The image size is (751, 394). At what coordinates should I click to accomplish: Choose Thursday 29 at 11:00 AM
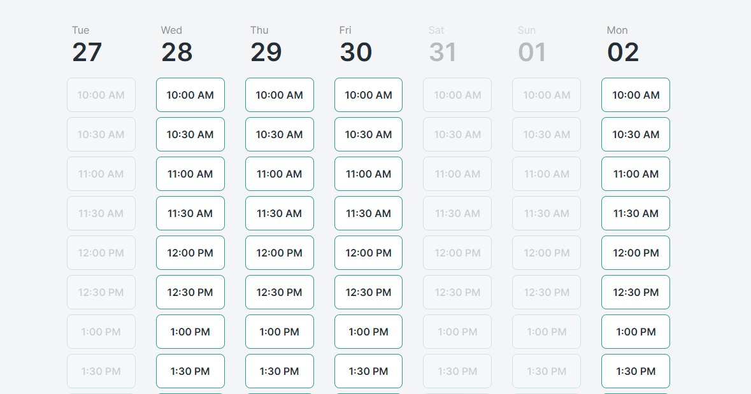click(279, 174)
